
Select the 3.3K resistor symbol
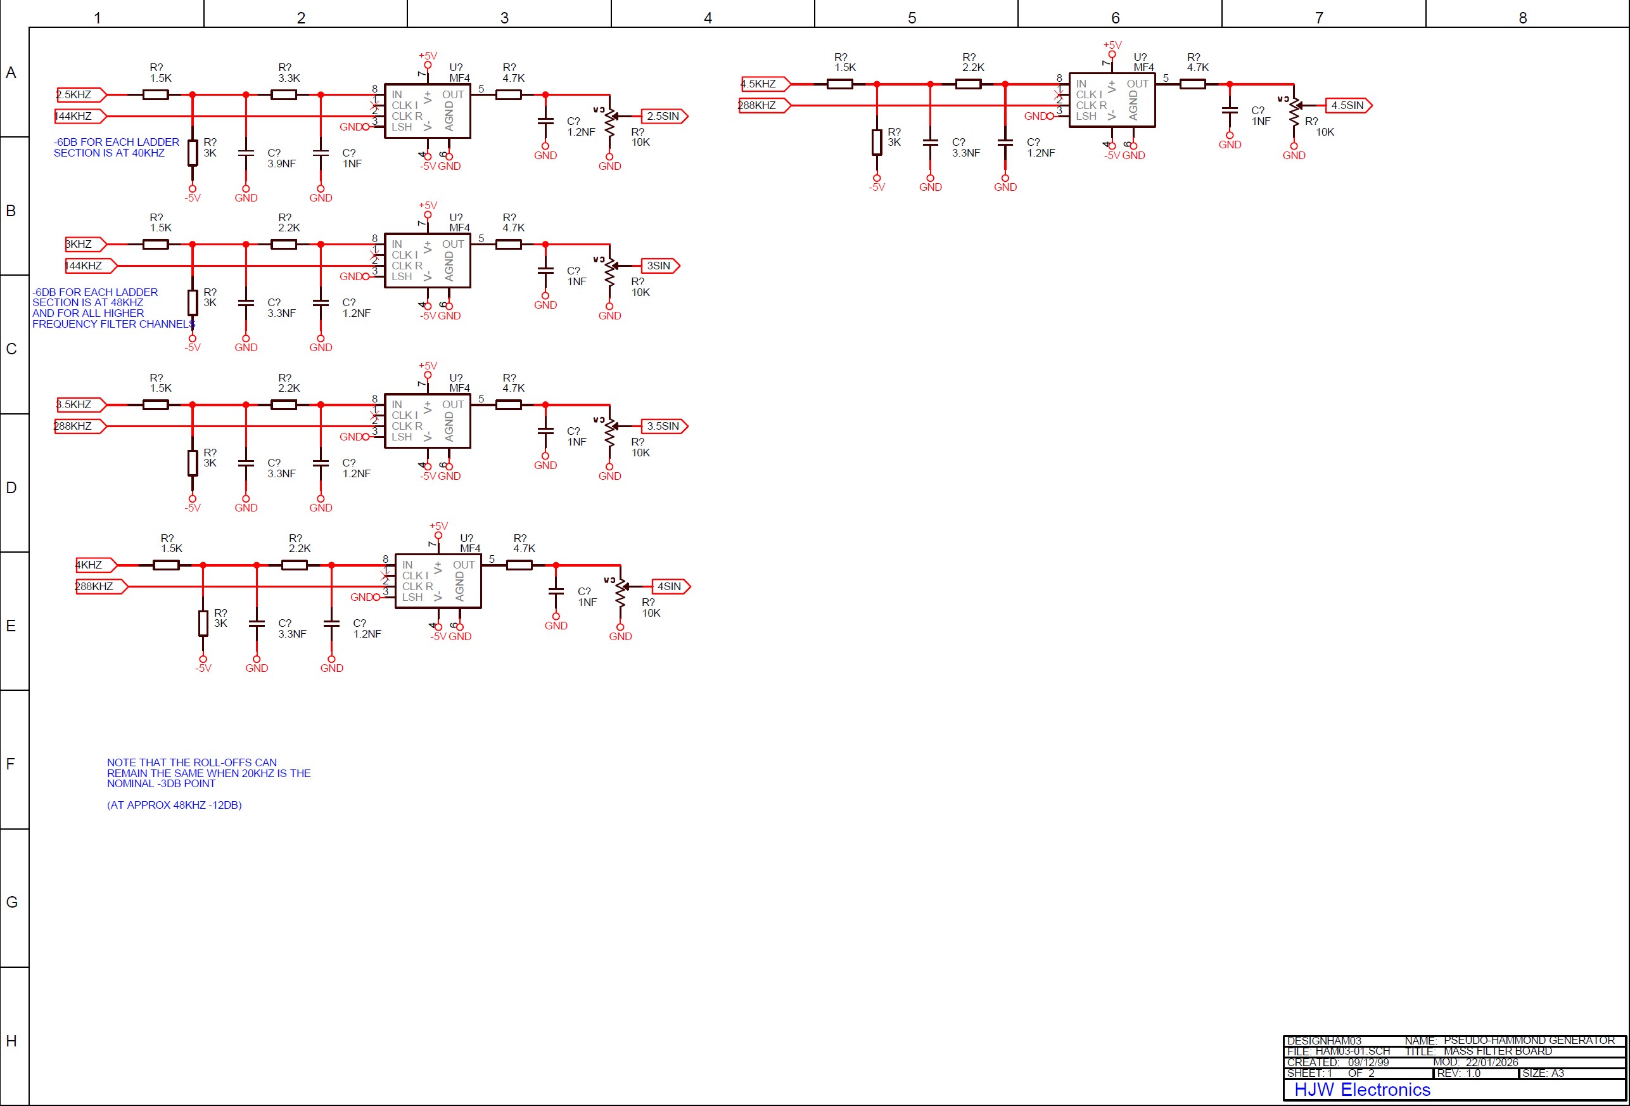283,94
